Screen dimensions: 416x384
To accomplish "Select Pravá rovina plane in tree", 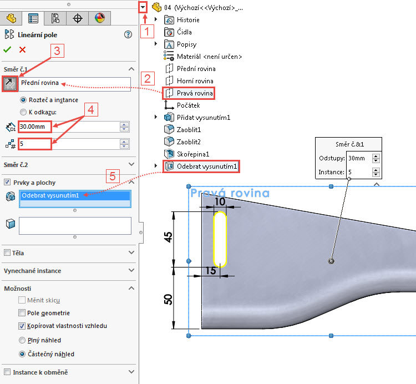I will click(189, 93).
